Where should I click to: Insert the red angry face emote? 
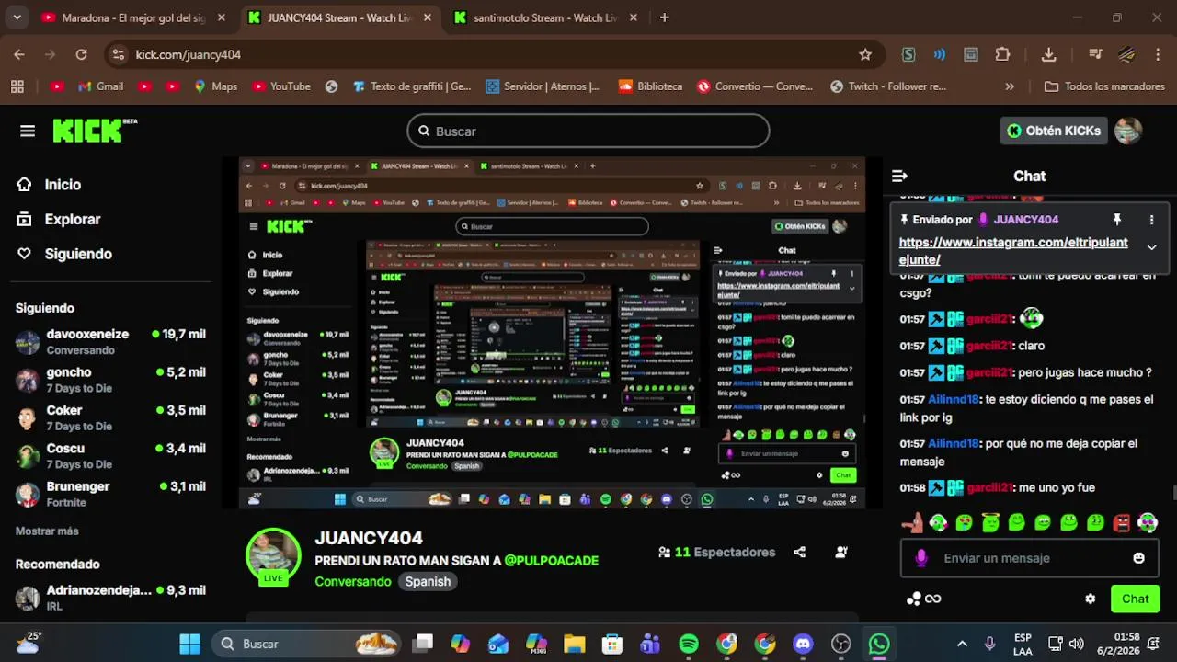1122,522
